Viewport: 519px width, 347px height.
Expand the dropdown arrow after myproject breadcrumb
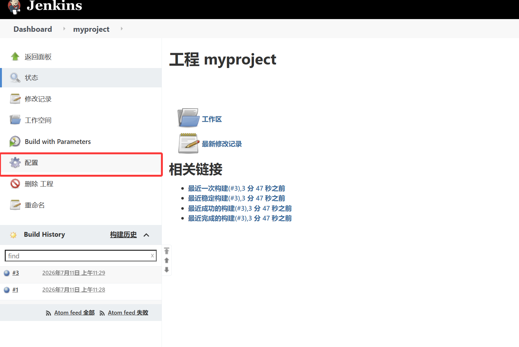pyautogui.click(x=122, y=29)
